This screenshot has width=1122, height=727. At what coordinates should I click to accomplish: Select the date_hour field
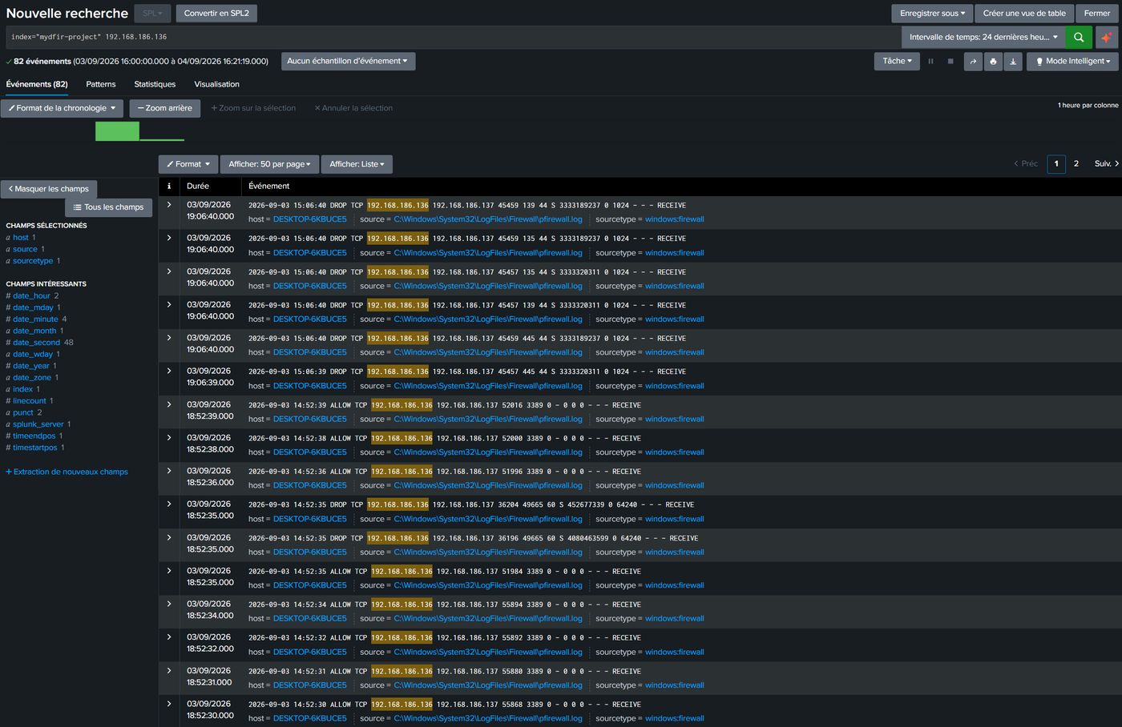point(31,296)
